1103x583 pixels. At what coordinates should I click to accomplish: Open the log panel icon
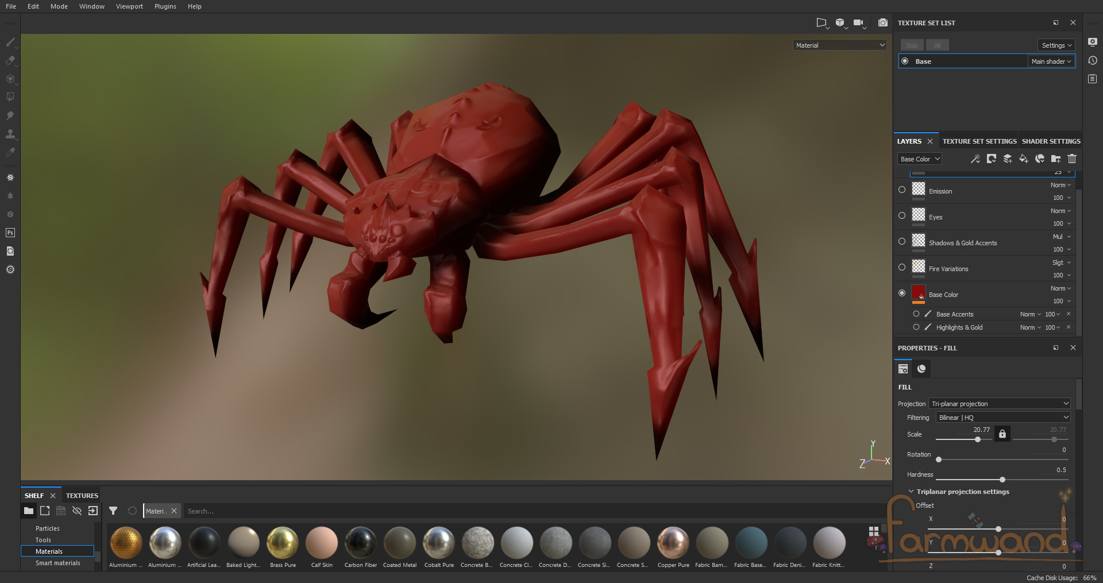click(x=1093, y=79)
